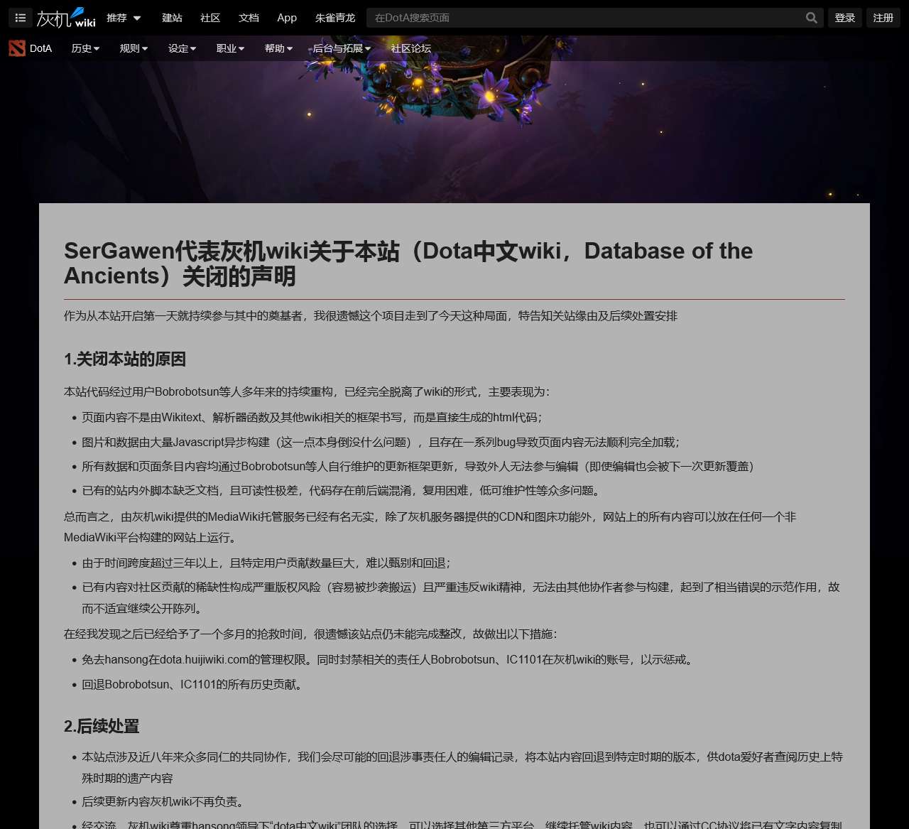Viewport: 909px width, 829px height.
Task: Expand the 设定 menu
Action: [x=182, y=48]
